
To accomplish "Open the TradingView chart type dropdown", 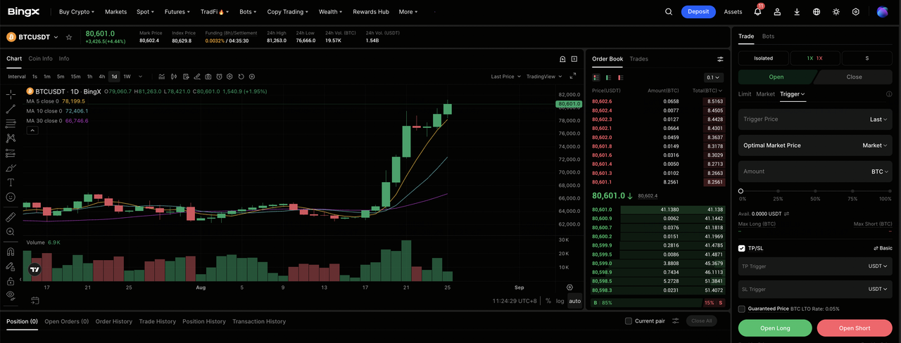I will [543, 77].
